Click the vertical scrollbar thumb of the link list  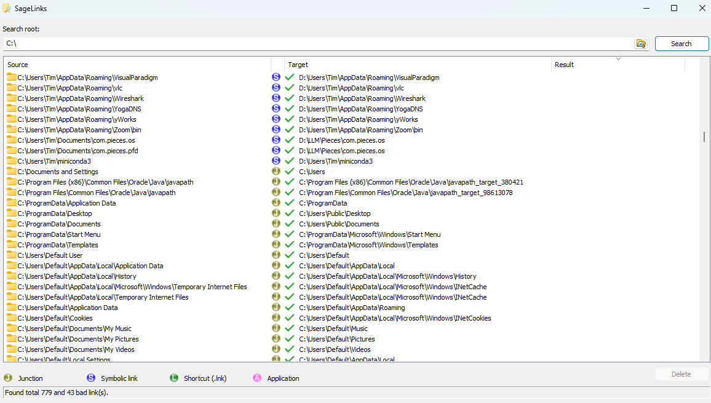(704, 137)
